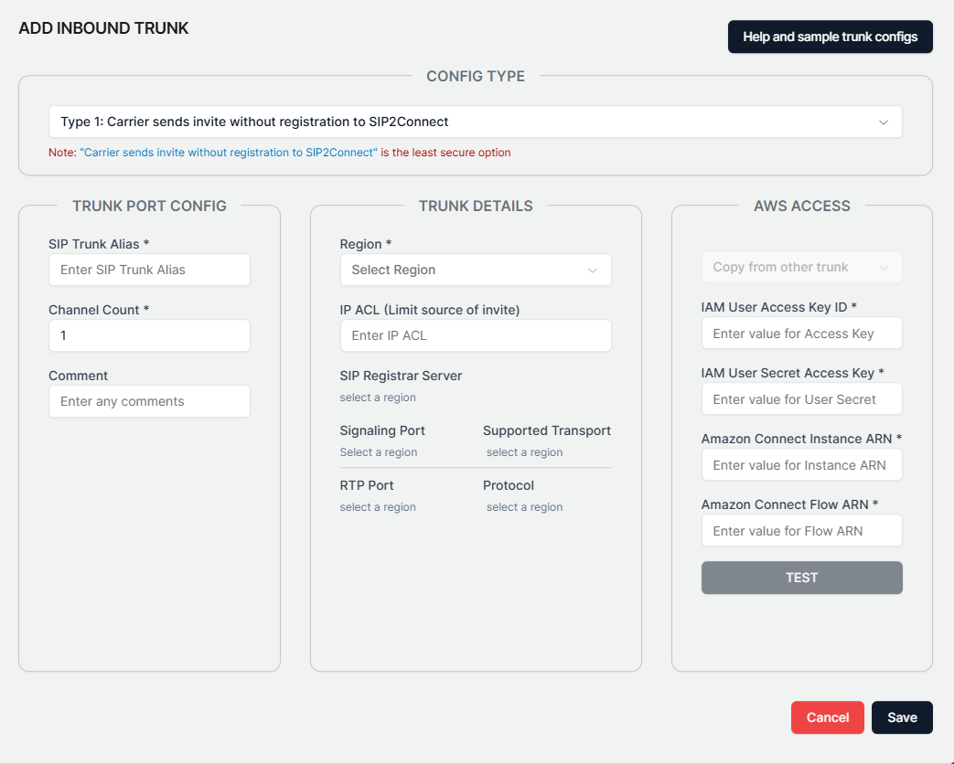Click the Protocol label
The image size is (954, 764).
(x=508, y=485)
